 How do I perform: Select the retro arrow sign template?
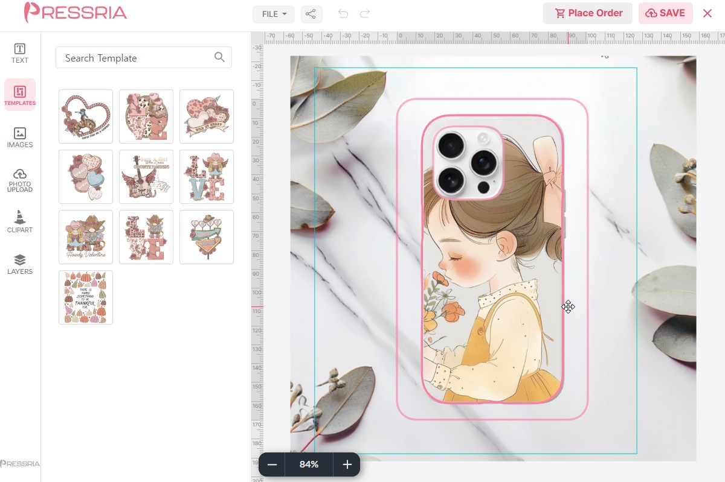tap(207, 237)
